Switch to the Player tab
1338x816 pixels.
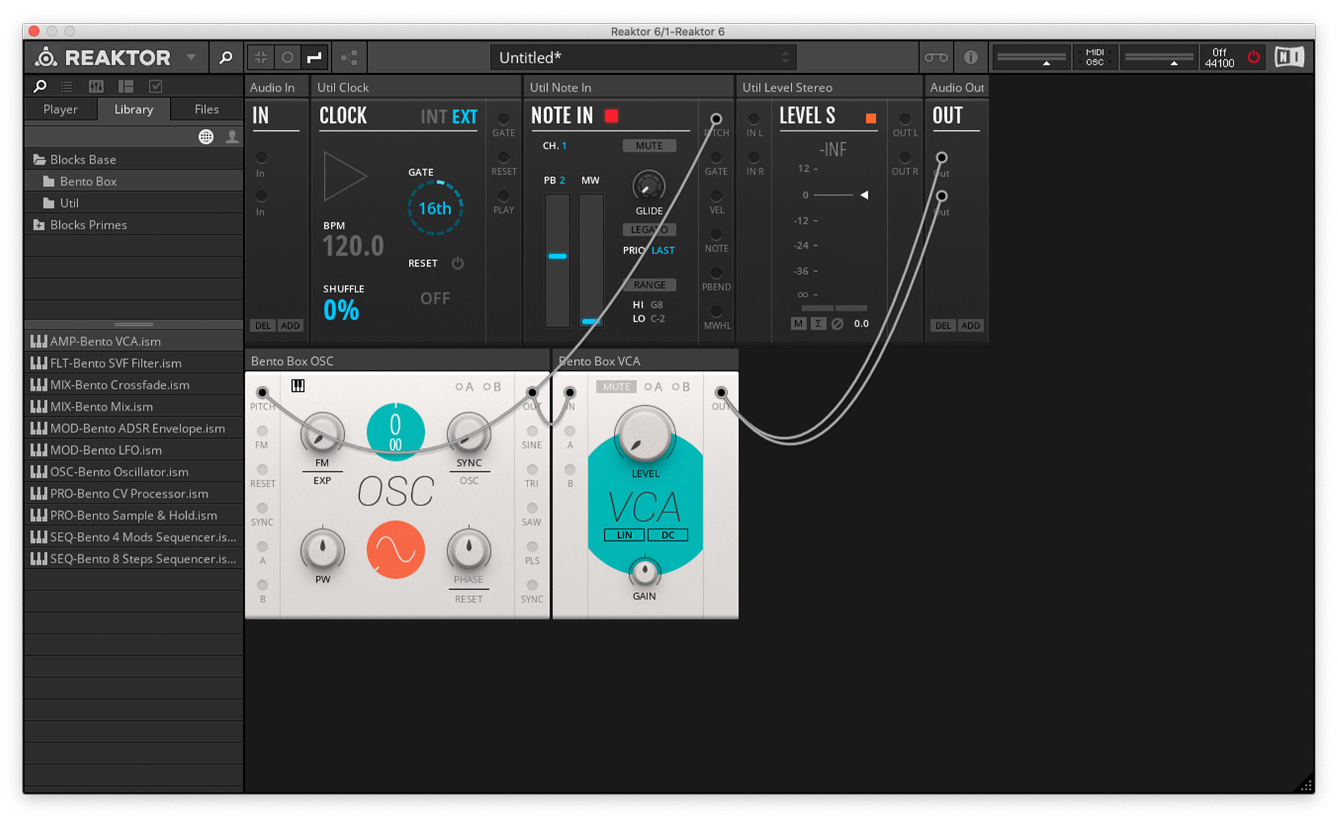coord(60,109)
